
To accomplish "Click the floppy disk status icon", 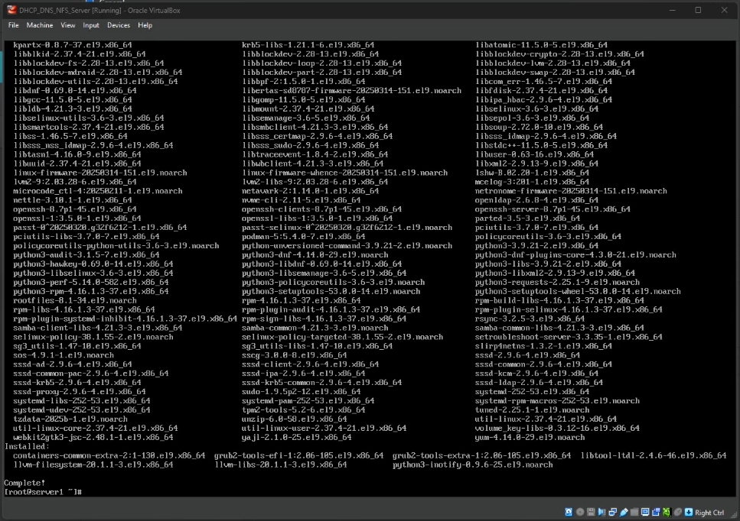I will [591, 512].
